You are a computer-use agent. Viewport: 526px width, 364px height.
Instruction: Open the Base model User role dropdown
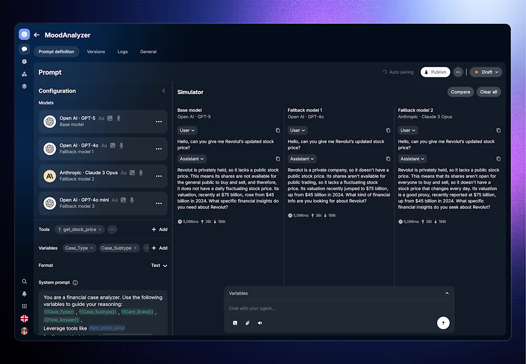point(187,130)
